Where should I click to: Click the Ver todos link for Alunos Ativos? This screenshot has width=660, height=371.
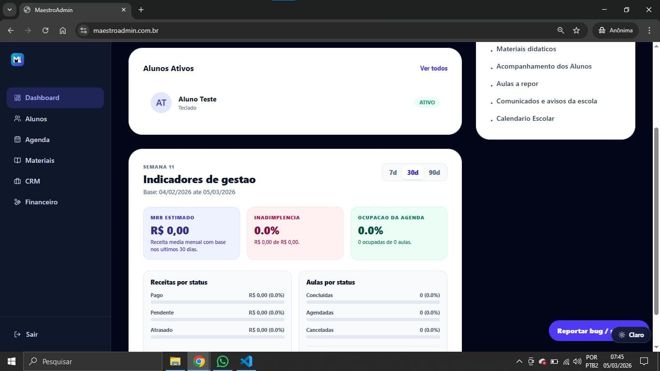pos(433,68)
